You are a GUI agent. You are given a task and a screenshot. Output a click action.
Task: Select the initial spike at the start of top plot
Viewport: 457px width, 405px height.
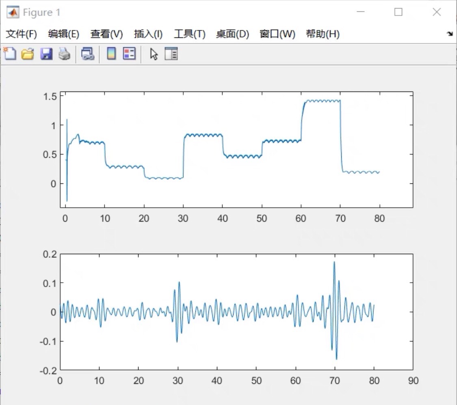[67, 160]
